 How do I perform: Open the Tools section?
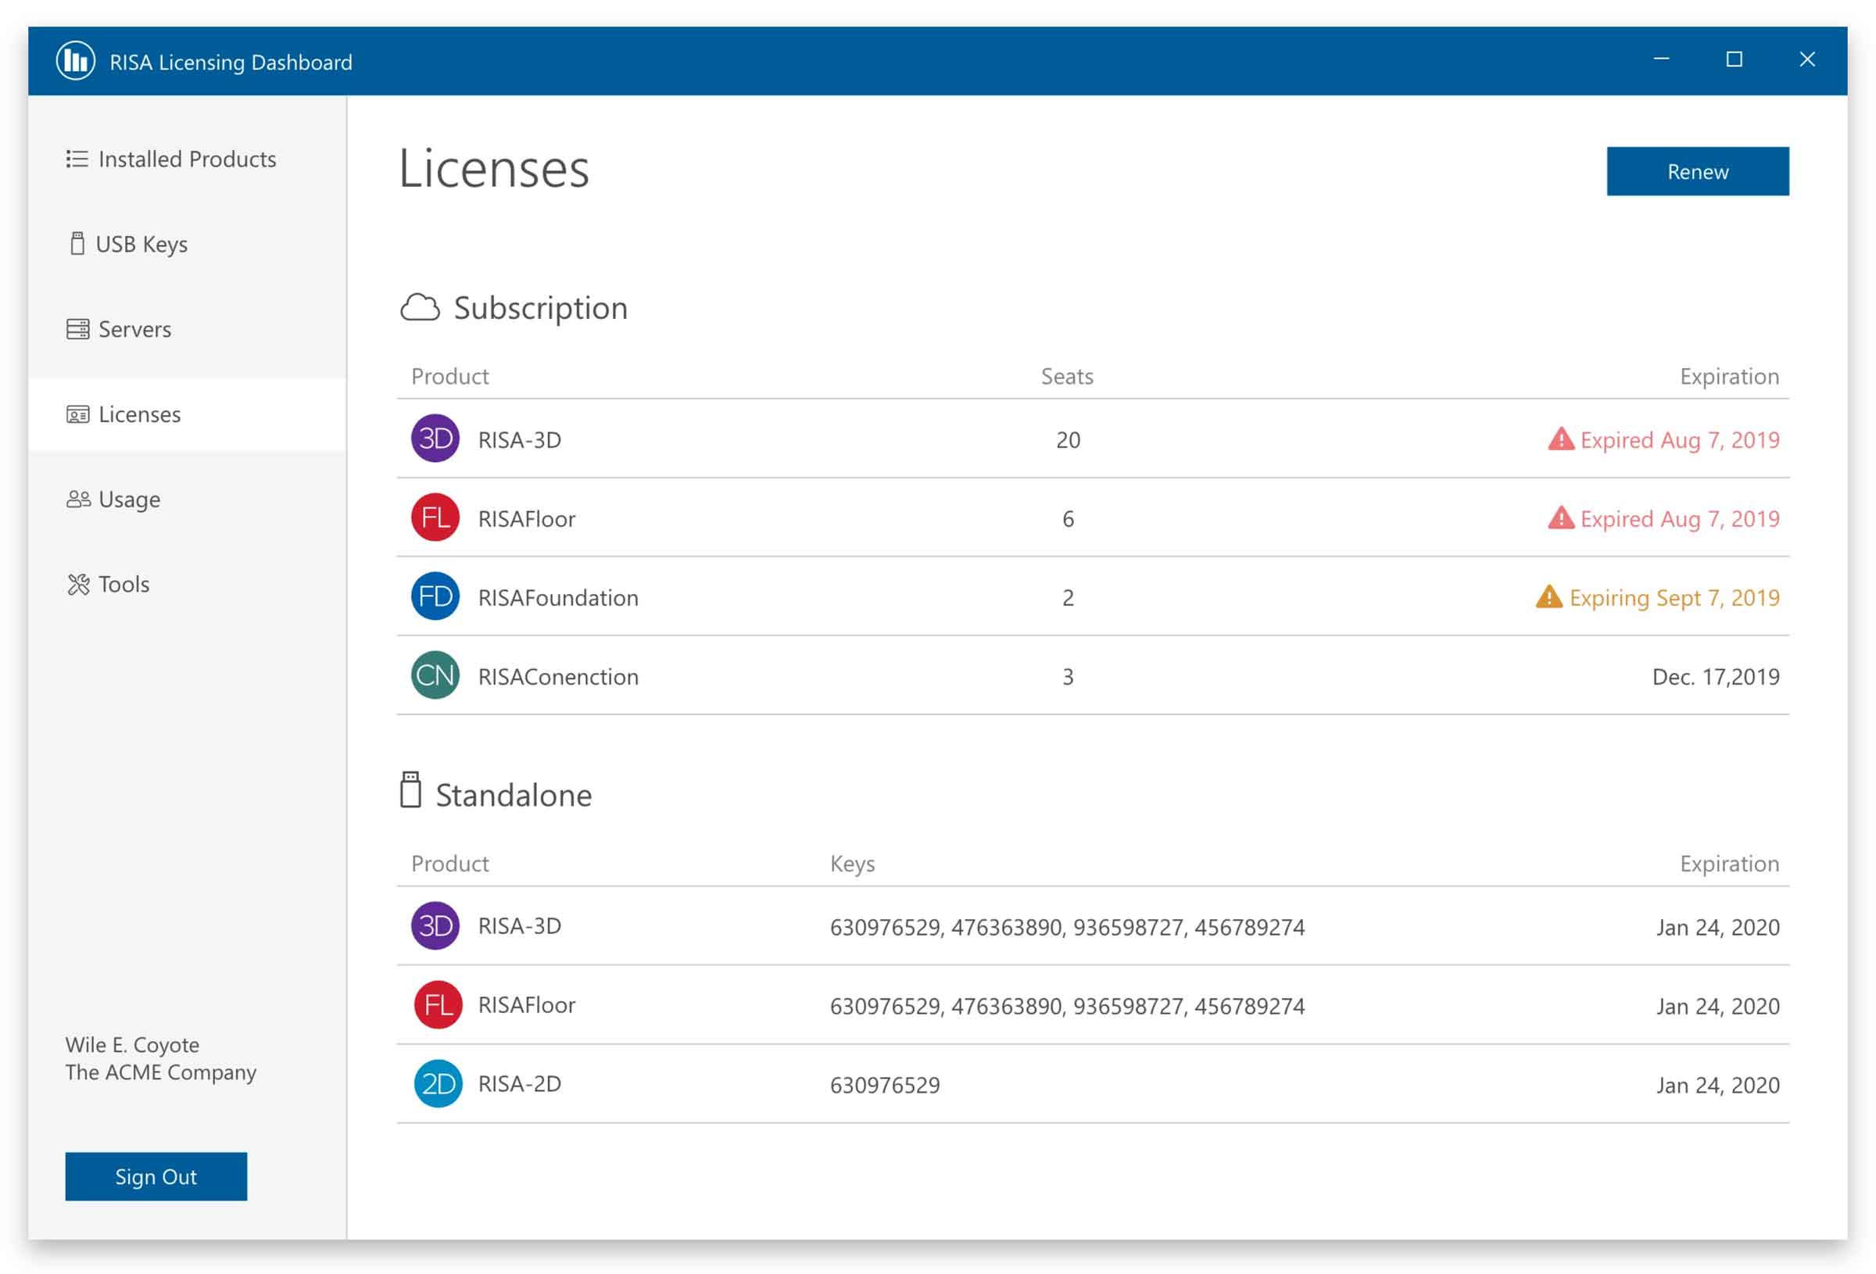coord(188,585)
